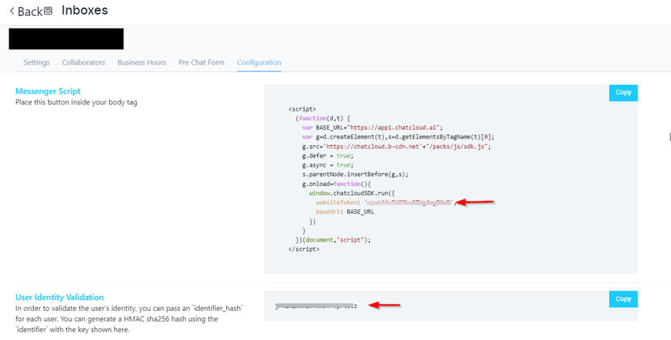Click the Inboxes page title

coord(85,11)
